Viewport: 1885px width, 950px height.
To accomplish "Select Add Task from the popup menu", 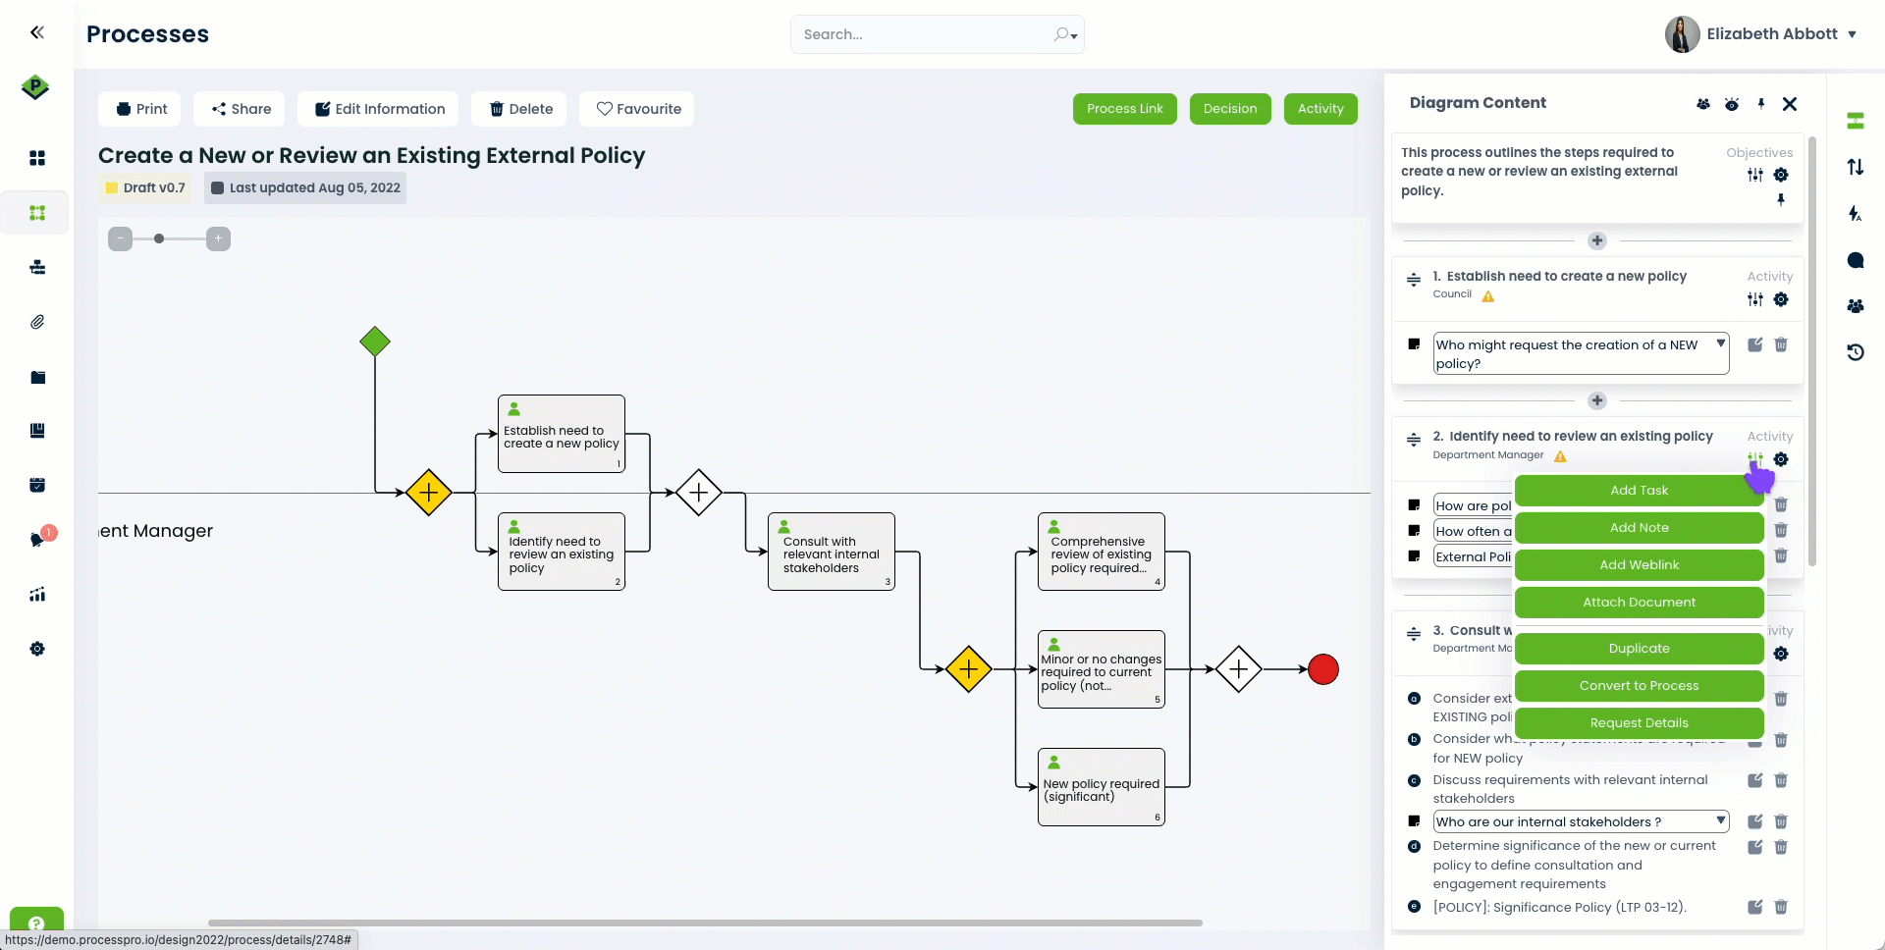I will pos(1638,491).
